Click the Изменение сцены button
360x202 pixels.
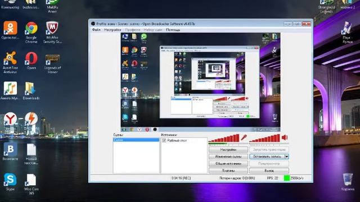pyautogui.click(x=228, y=157)
